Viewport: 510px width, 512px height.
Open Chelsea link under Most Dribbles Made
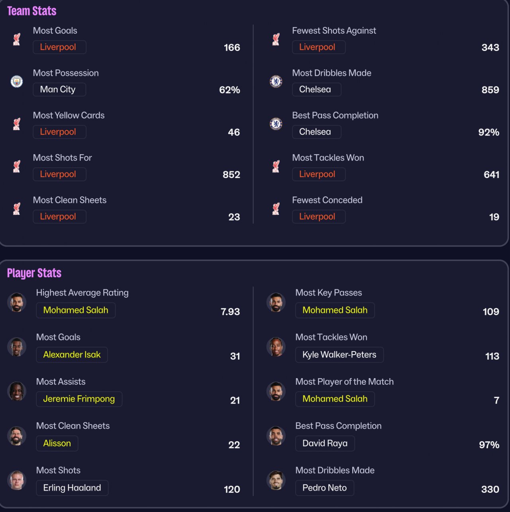coord(316,89)
